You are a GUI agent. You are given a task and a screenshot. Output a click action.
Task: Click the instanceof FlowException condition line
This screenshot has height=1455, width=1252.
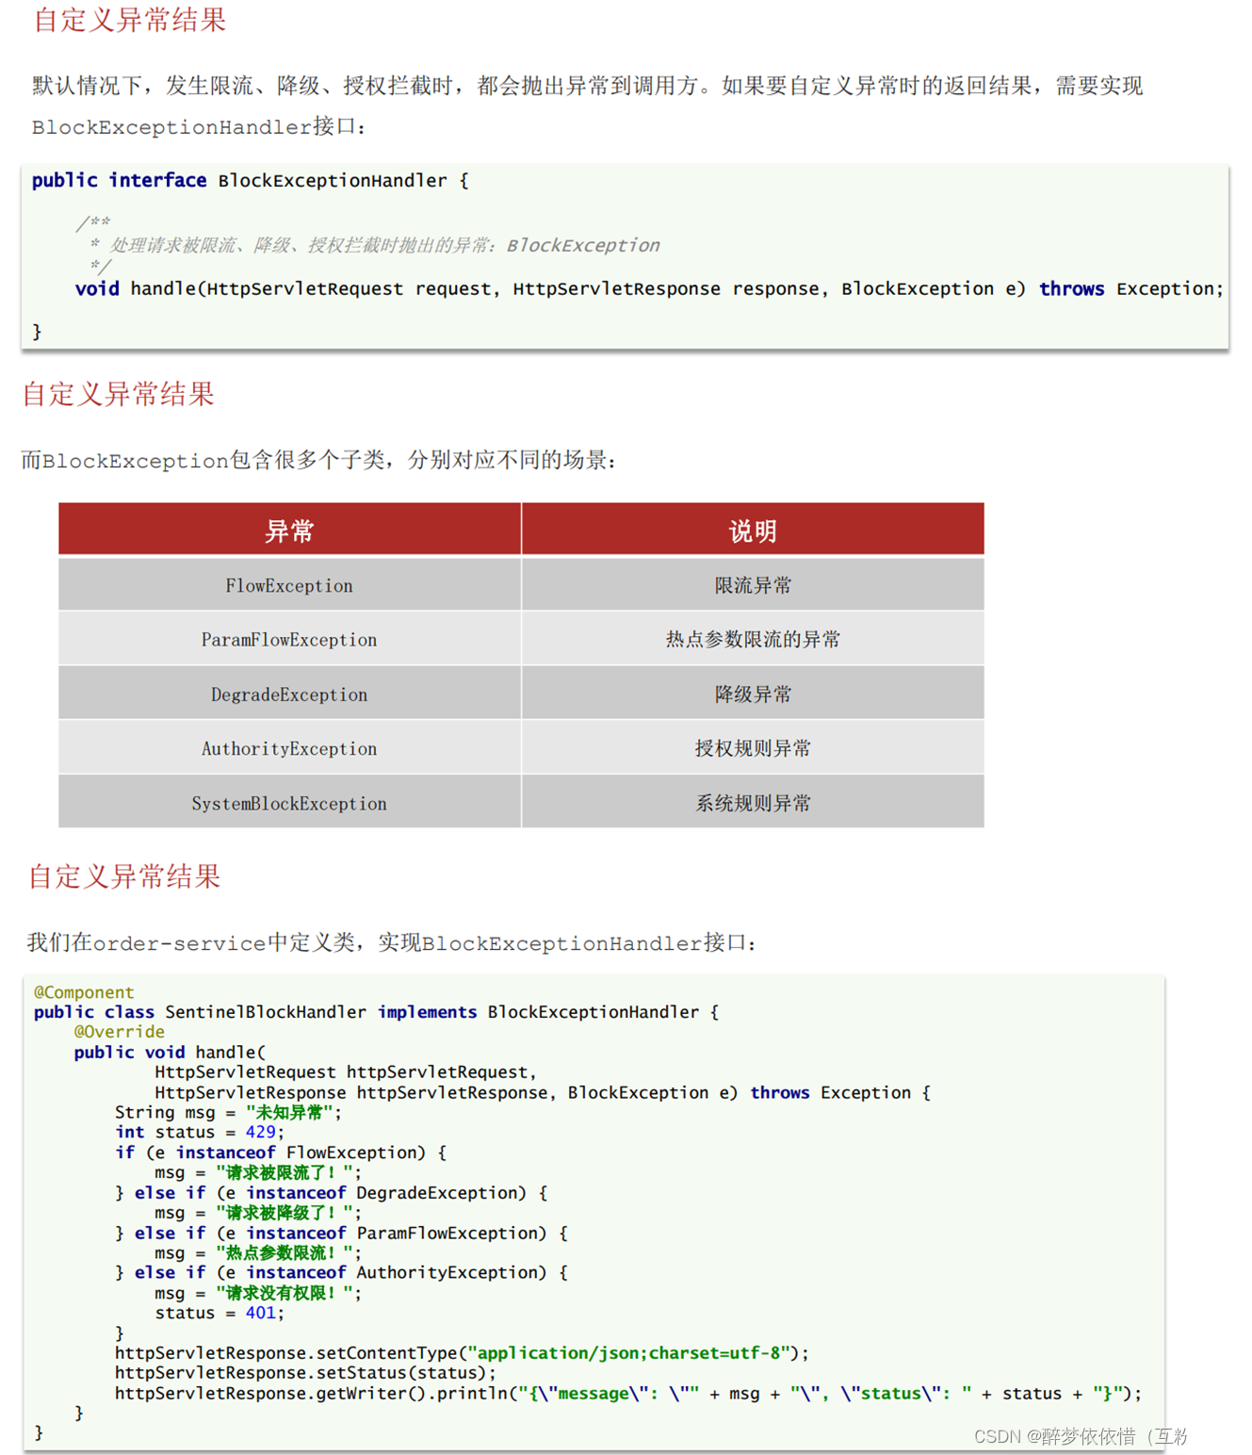[281, 1153]
